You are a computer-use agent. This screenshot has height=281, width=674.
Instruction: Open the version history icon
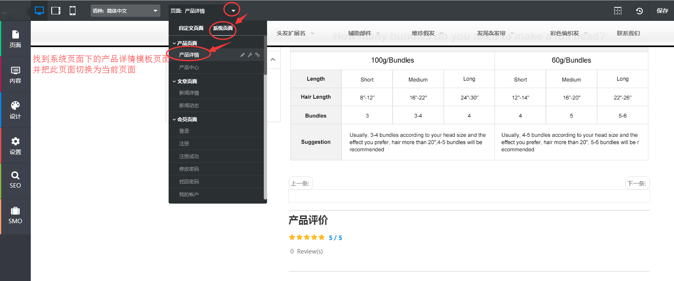coord(639,11)
